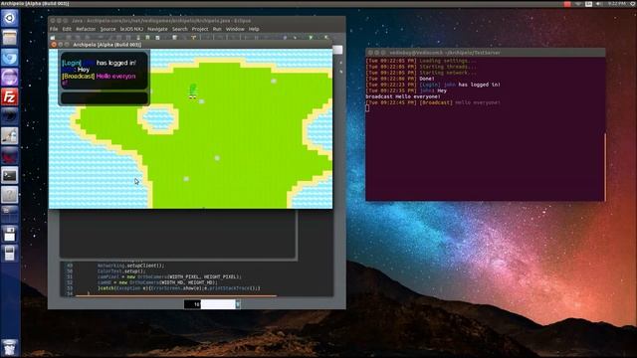
Task: Click the green player character in the game
Action: [193, 90]
